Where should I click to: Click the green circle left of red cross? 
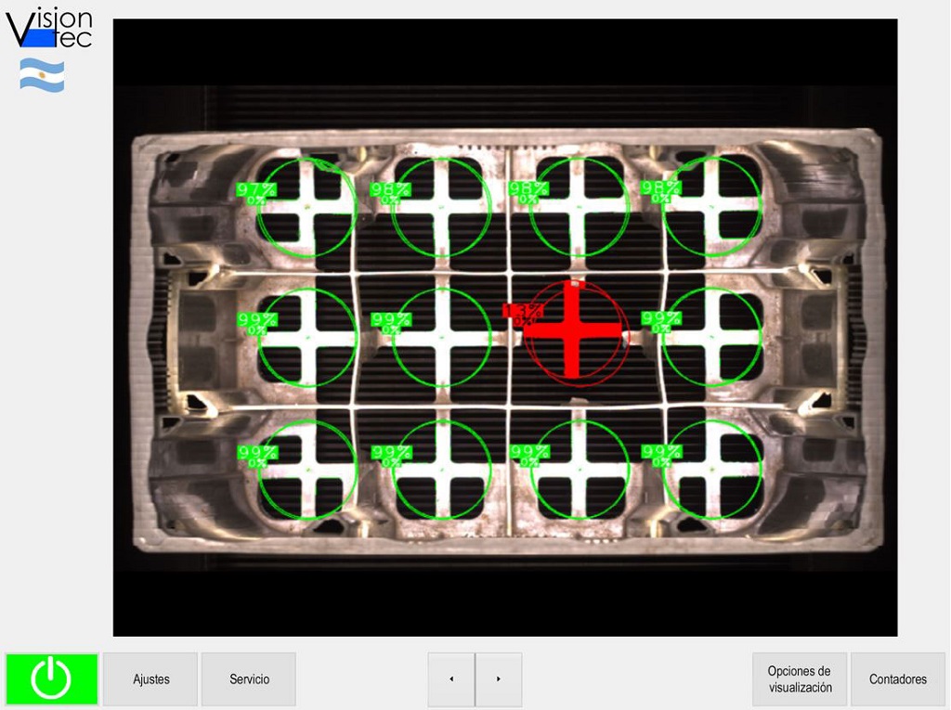coord(442,336)
